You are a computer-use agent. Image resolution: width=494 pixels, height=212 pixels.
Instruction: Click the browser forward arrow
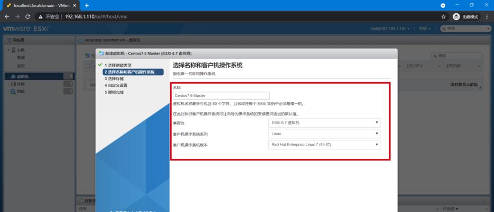coord(17,17)
